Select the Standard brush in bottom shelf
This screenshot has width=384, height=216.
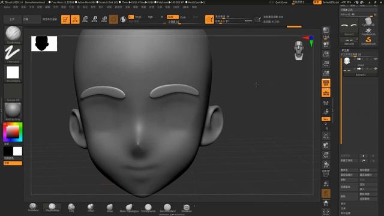33,208
